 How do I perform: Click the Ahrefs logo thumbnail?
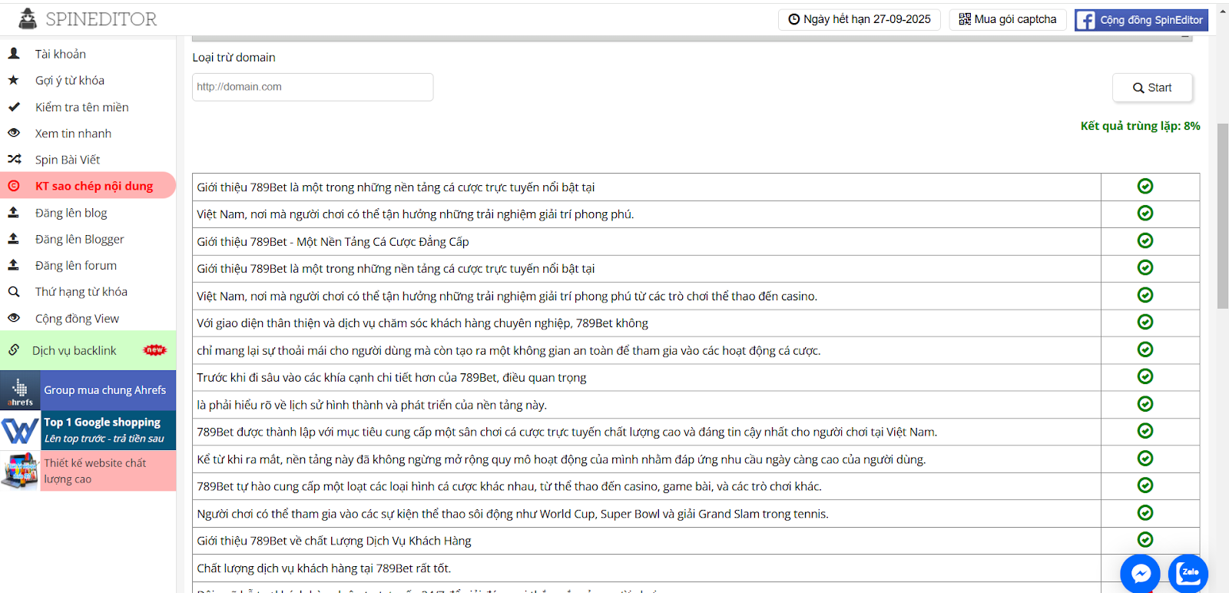20,391
